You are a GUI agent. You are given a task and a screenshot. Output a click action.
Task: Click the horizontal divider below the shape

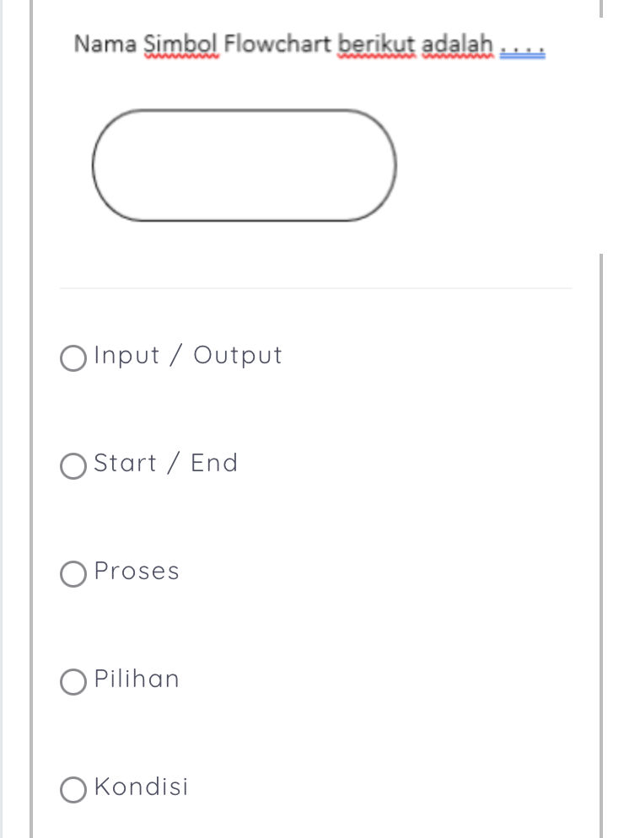tap(315, 288)
